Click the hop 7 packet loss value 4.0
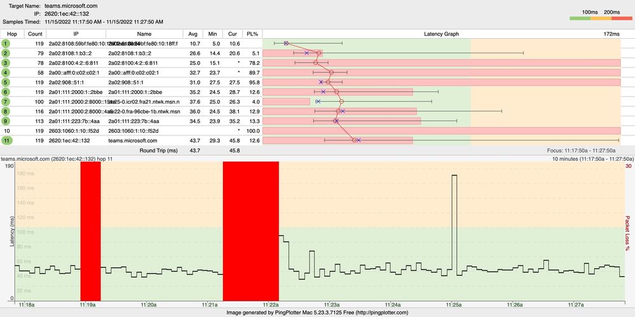This screenshot has height=317, width=635. click(x=256, y=102)
